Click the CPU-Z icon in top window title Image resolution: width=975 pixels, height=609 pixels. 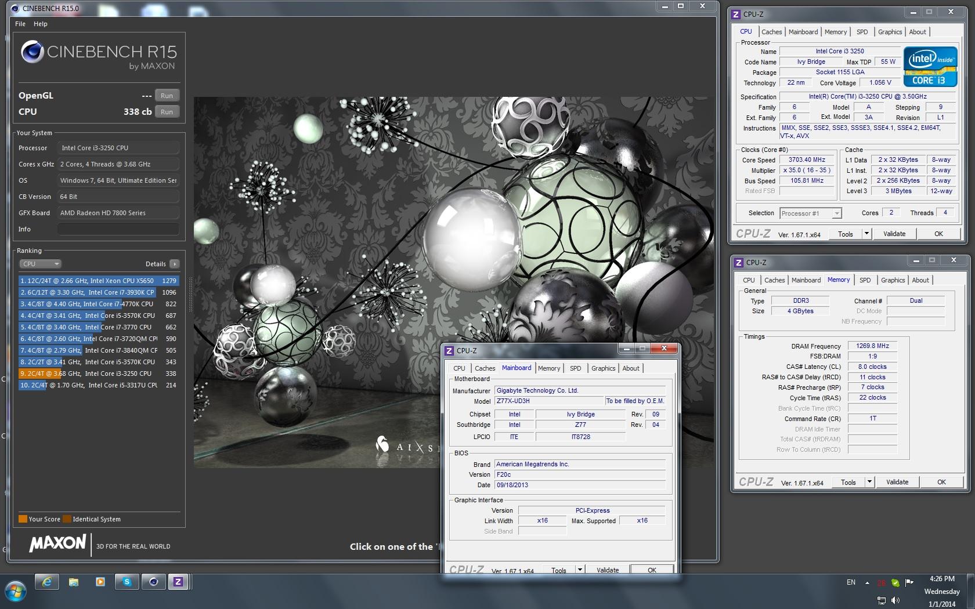tap(736, 14)
